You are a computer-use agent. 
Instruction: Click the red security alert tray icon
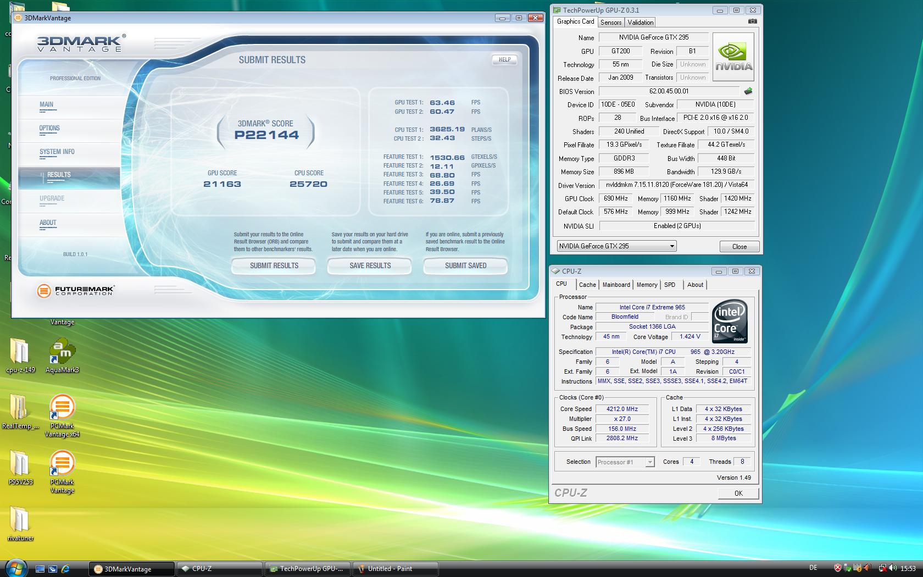837,568
